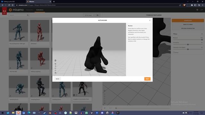The image size is (205, 115).
Task: Click the pan (cross arrows) icon in rigger viewport
Action: tap(55, 66)
